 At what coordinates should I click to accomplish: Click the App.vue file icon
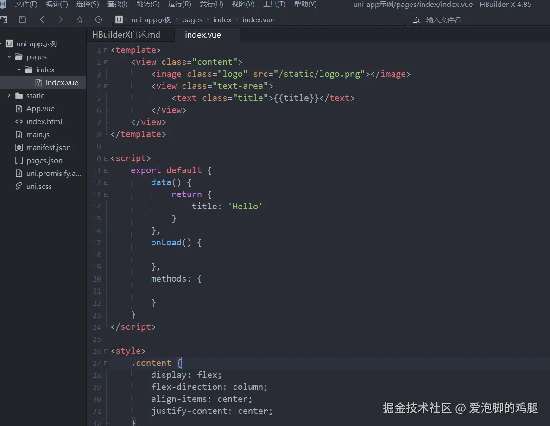coord(19,109)
